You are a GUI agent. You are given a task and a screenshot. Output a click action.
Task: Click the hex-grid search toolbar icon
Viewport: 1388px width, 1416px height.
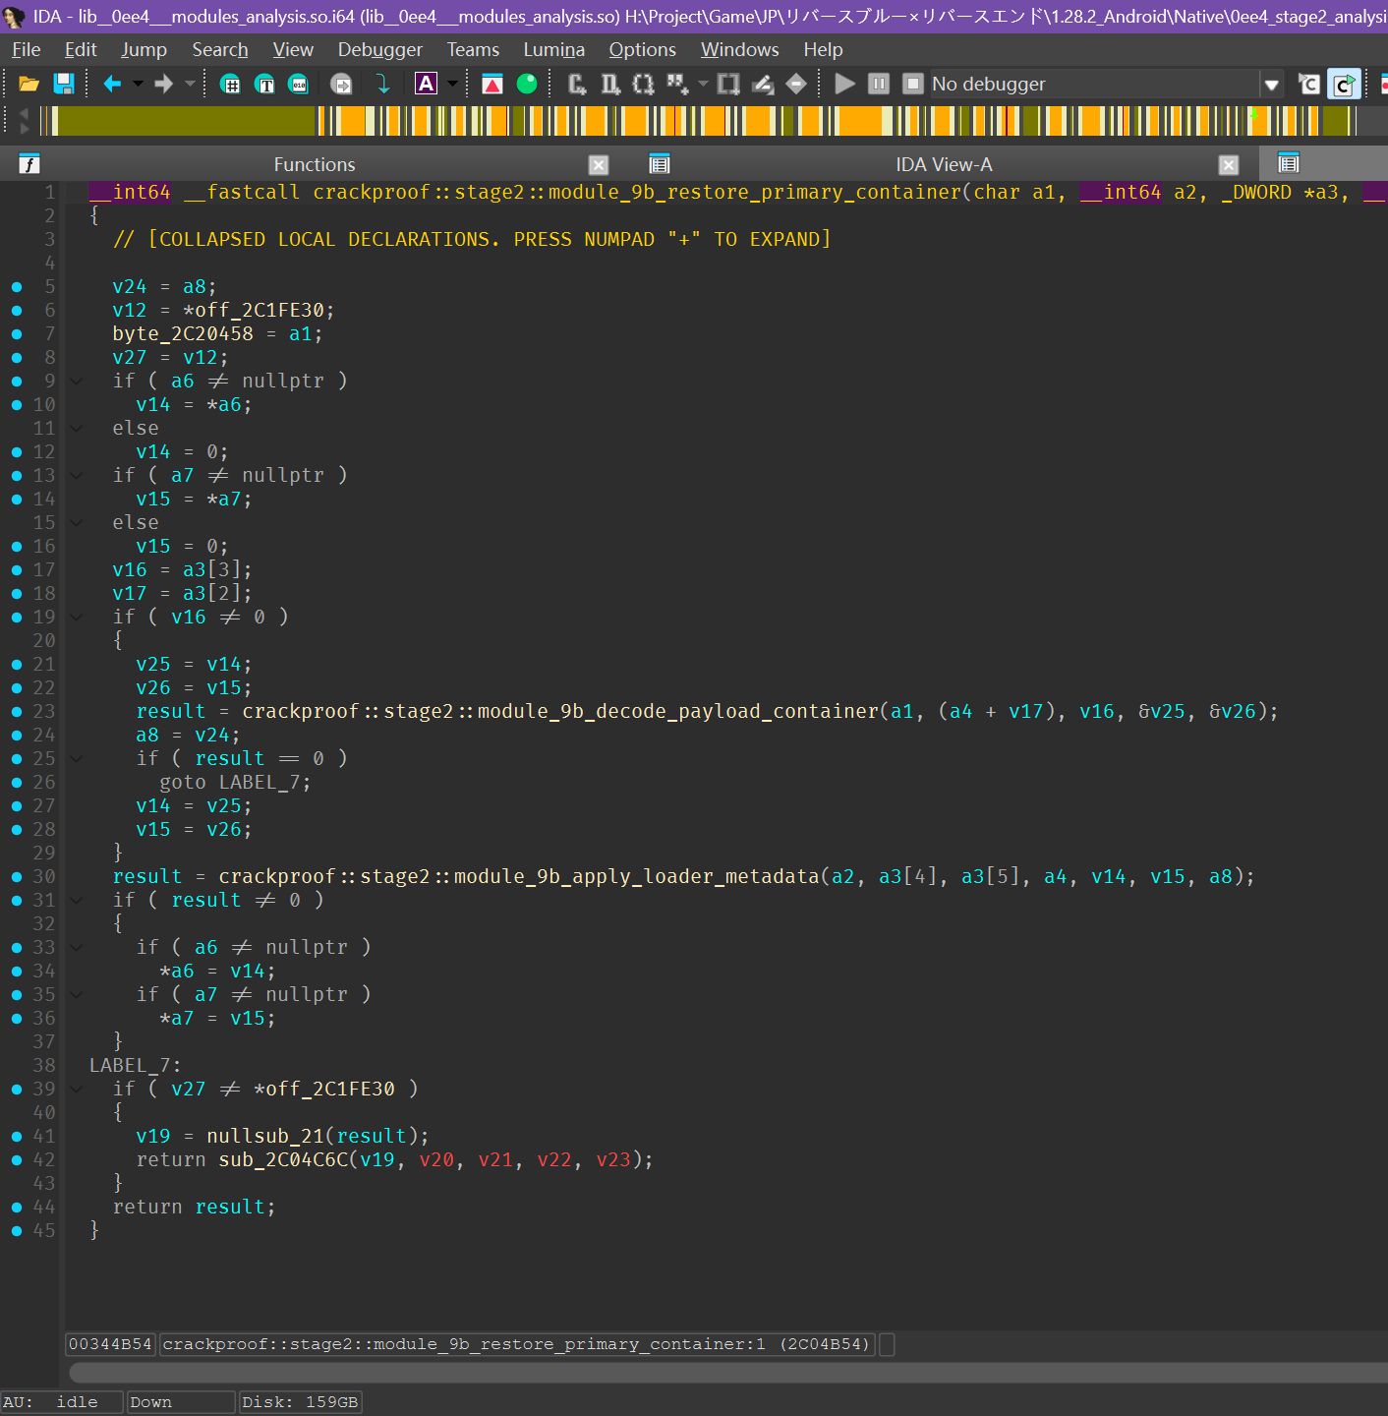230,85
